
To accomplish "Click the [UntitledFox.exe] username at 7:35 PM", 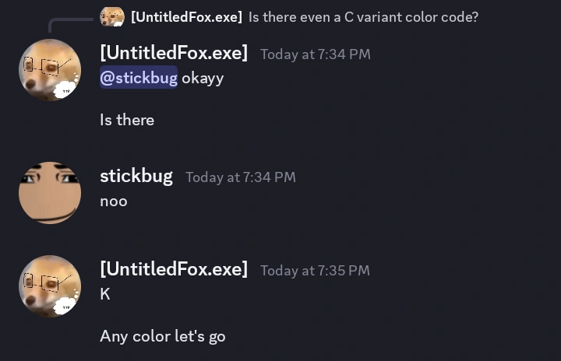I will [x=174, y=269].
